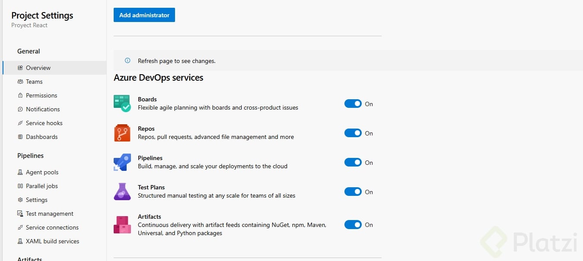Screen dimensions: 583x261
Task: Click the Artifacts package icon
Action: [x=122, y=225]
